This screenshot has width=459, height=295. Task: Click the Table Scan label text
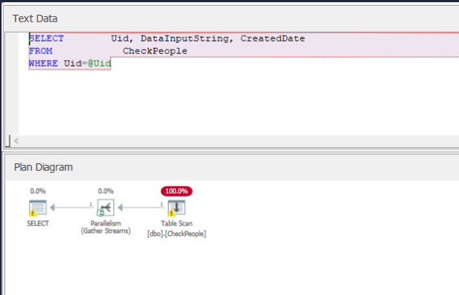point(177,223)
